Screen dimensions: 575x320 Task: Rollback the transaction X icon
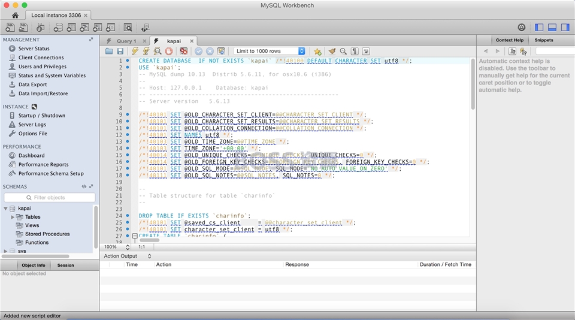click(x=210, y=52)
